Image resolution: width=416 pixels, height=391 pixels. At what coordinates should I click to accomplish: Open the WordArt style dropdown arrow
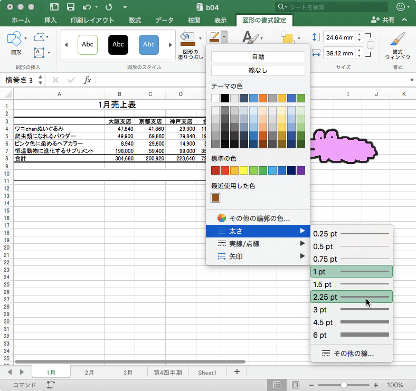tap(262, 39)
